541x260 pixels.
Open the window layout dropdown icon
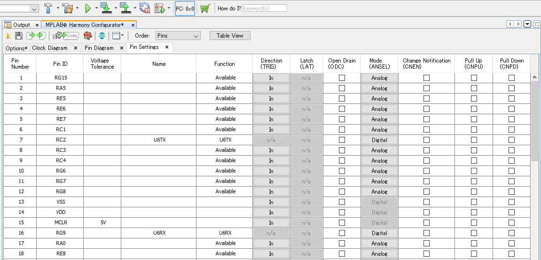point(118,36)
